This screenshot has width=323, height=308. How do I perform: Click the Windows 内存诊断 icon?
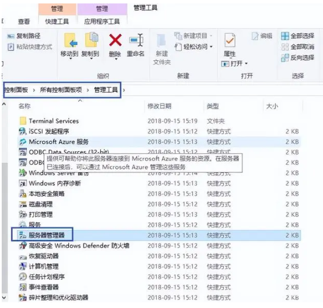click(x=23, y=183)
